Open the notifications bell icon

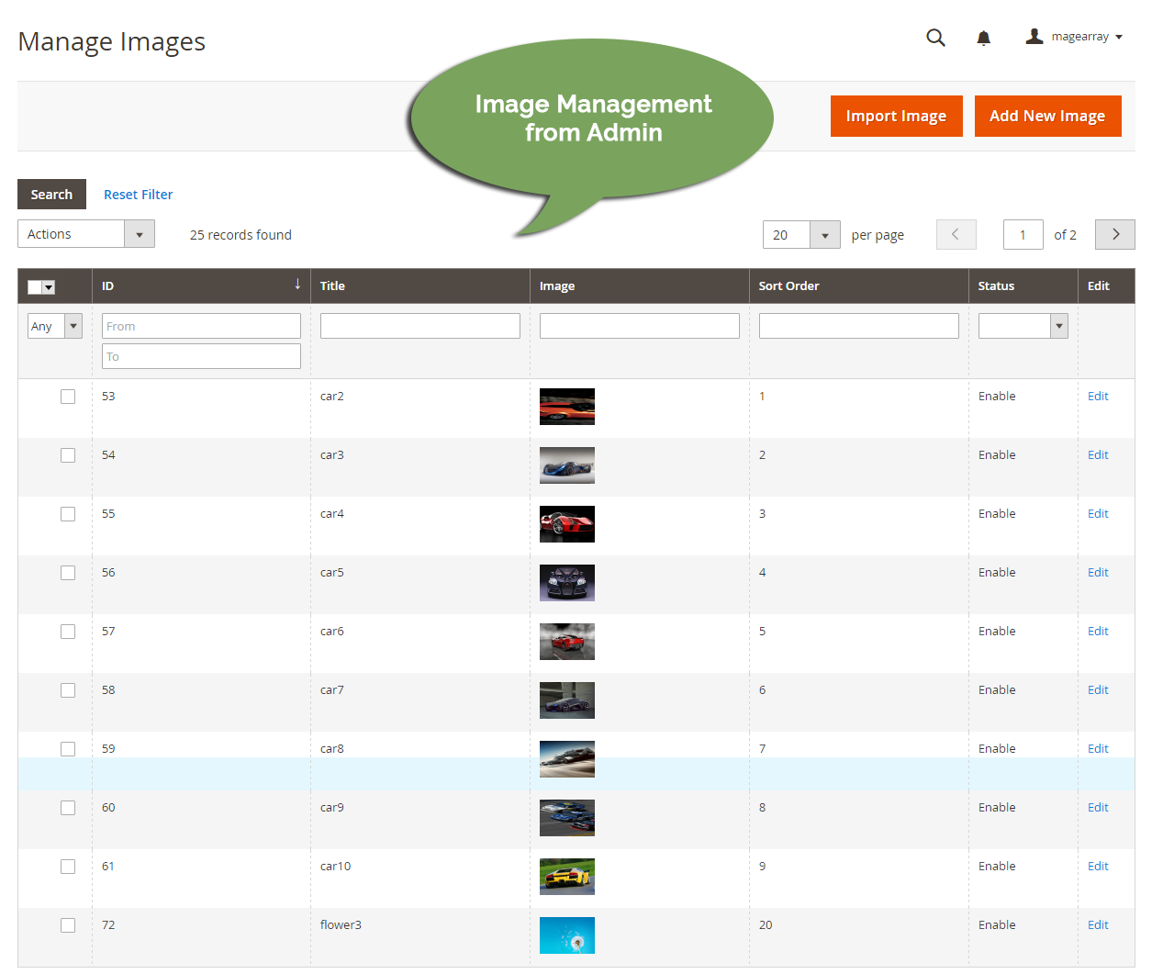[983, 38]
